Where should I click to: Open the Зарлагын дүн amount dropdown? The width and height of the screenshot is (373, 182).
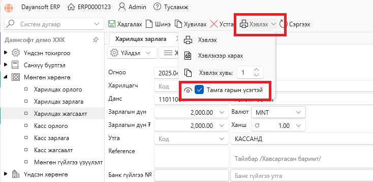(222, 112)
